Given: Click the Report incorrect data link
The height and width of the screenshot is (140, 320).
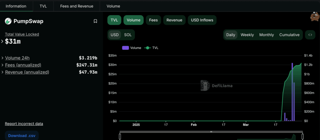Looking at the screenshot, I should tap(24, 124).
